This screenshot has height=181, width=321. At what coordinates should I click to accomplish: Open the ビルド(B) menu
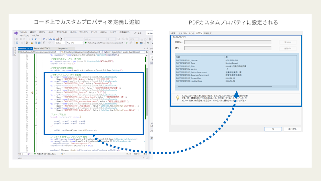coord(73,33)
